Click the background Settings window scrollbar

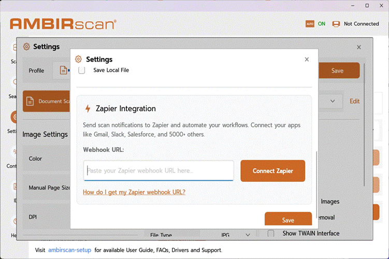[x=364, y=124]
